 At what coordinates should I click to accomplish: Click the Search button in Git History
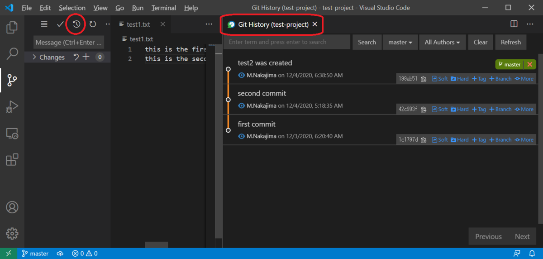367,42
